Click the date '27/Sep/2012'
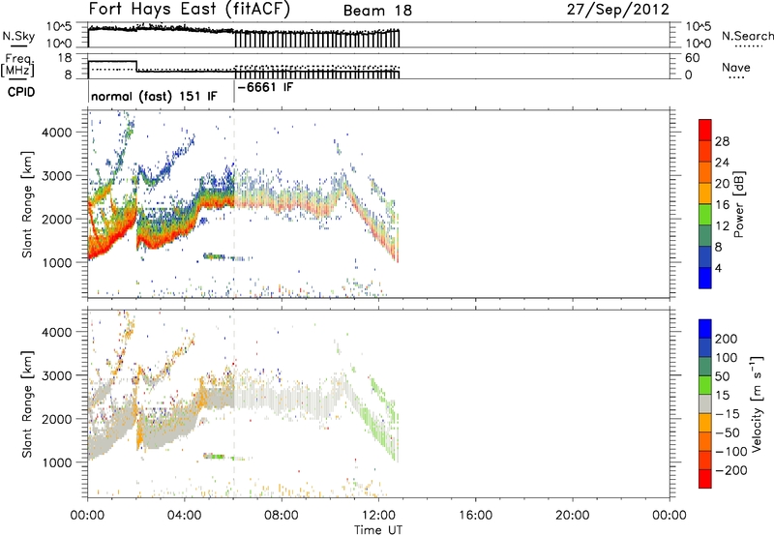Viewport: 774px width, 536px height. pos(618,9)
